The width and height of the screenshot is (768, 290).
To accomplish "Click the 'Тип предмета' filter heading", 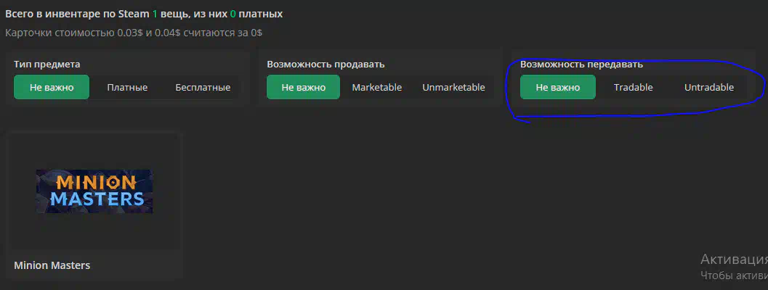I will pyautogui.click(x=47, y=64).
